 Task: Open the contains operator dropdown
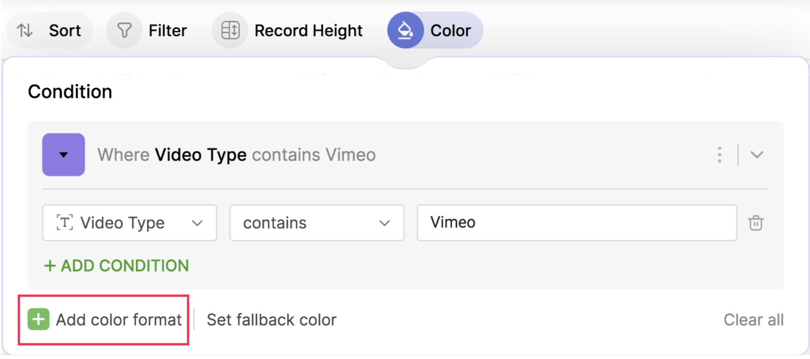317,223
